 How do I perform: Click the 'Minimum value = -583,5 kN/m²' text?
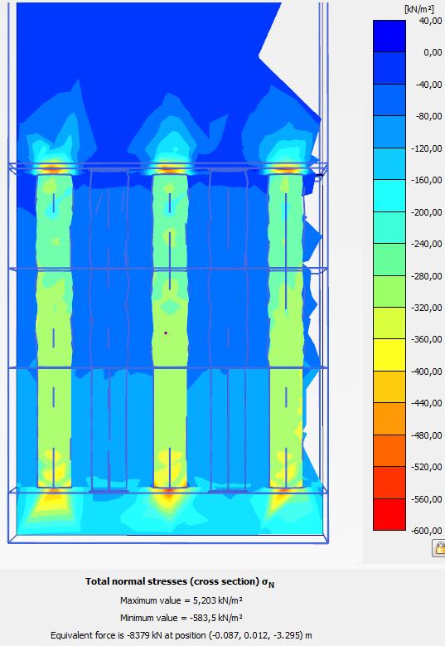click(x=181, y=618)
